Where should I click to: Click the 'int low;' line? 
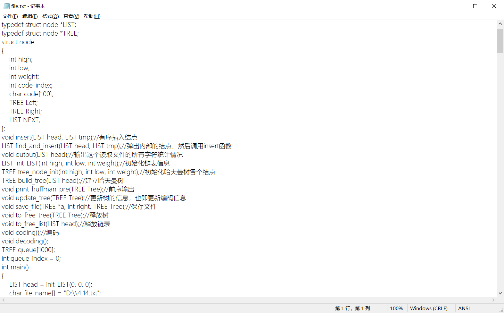click(x=20, y=68)
